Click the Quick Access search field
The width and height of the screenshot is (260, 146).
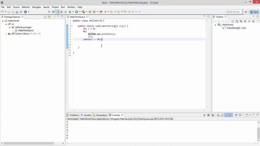pyautogui.click(x=234, y=12)
